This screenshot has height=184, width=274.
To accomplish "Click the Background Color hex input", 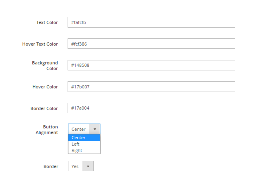I will tap(151, 65).
